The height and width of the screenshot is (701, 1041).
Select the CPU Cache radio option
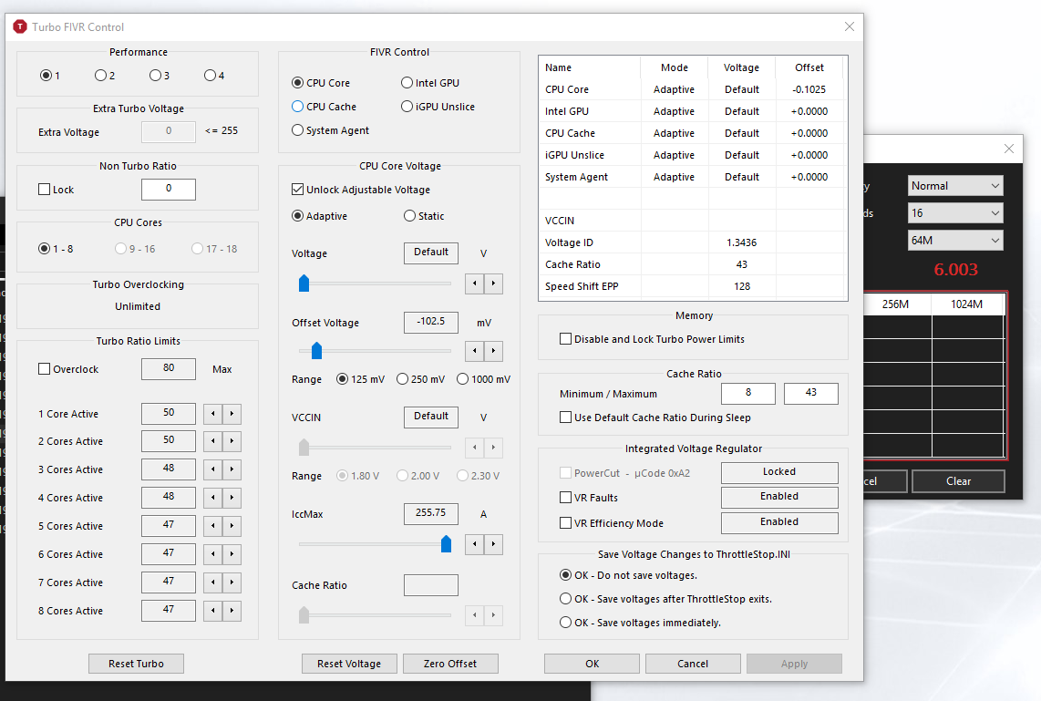click(297, 107)
